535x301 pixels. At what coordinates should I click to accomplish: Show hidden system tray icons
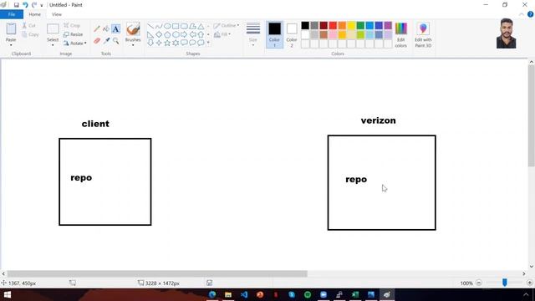[526, 294]
